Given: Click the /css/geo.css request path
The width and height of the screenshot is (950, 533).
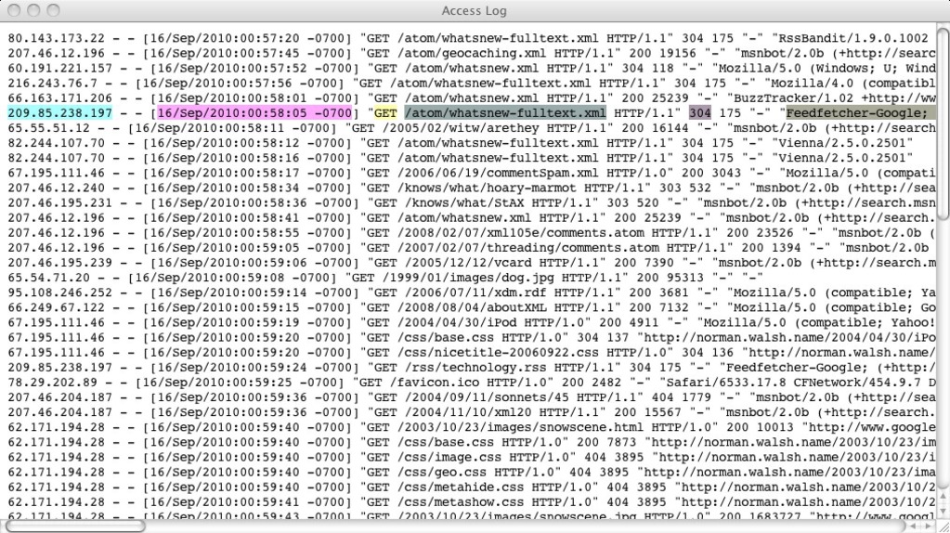Looking at the screenshot, I should pyautogui.click(x=442, y=472).
